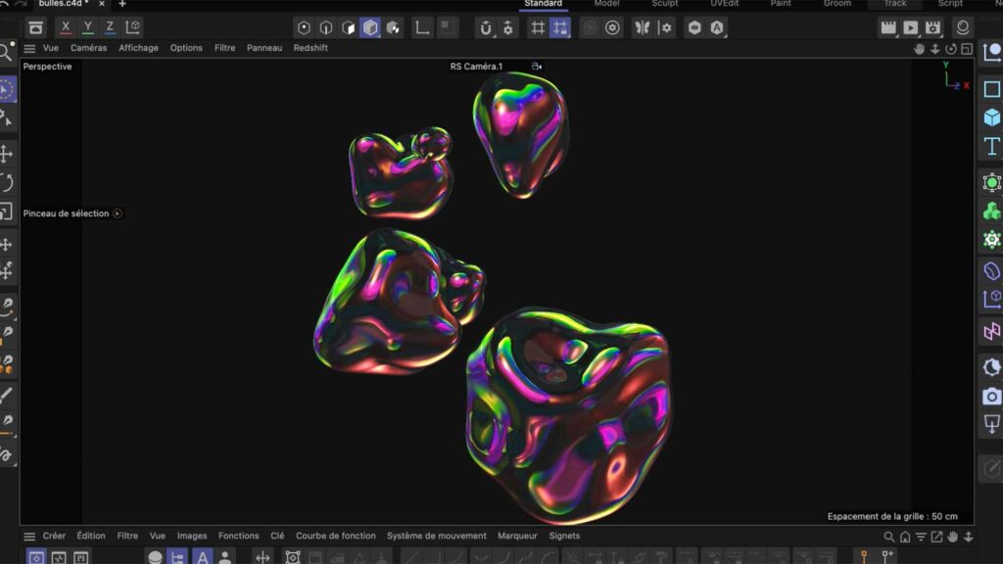Expand the viewport hamburger menu
The width and height of the screenshot is (1003, 564).
tap(29, 48)
